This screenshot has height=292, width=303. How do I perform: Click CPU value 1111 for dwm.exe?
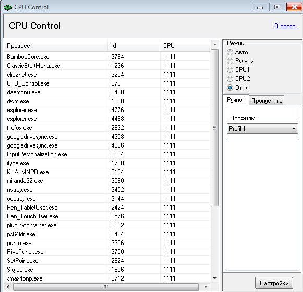click(169, 101)
